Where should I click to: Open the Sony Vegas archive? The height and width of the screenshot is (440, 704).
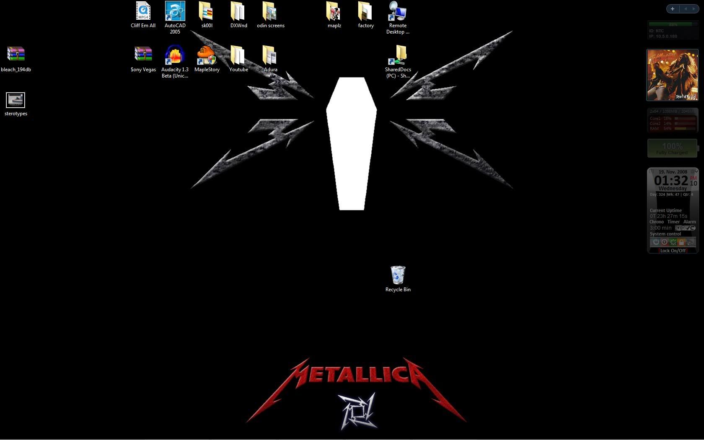pyautogui.click(x=143, y=59)
